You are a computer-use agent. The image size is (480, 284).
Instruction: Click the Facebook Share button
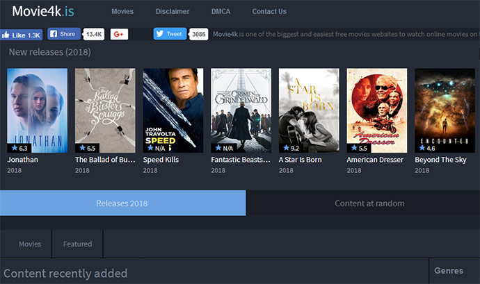tap(64, 34)
